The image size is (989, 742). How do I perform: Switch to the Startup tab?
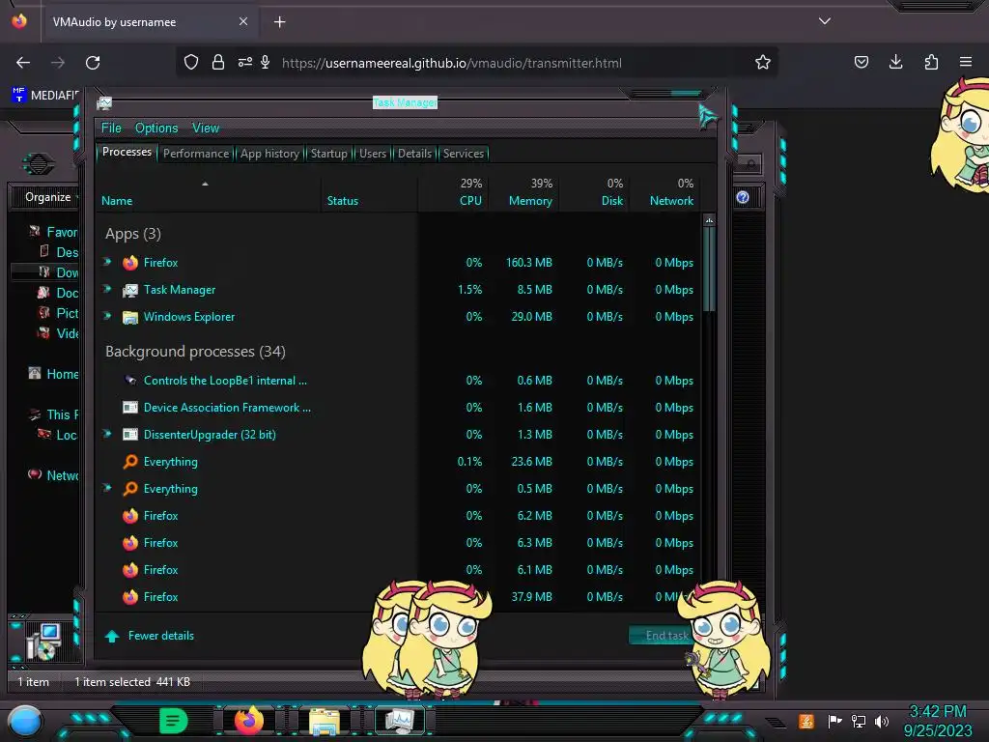click(x=328, y=154)
